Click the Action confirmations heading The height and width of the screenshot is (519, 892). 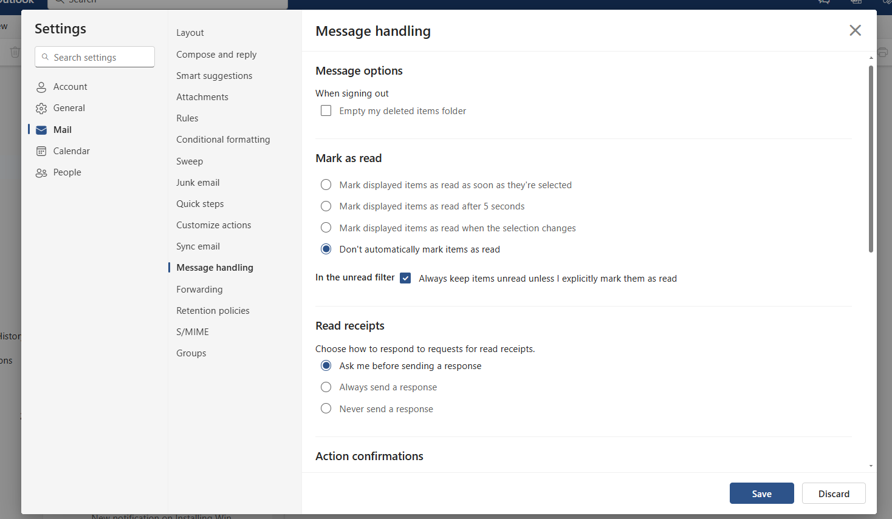point(369,456)
